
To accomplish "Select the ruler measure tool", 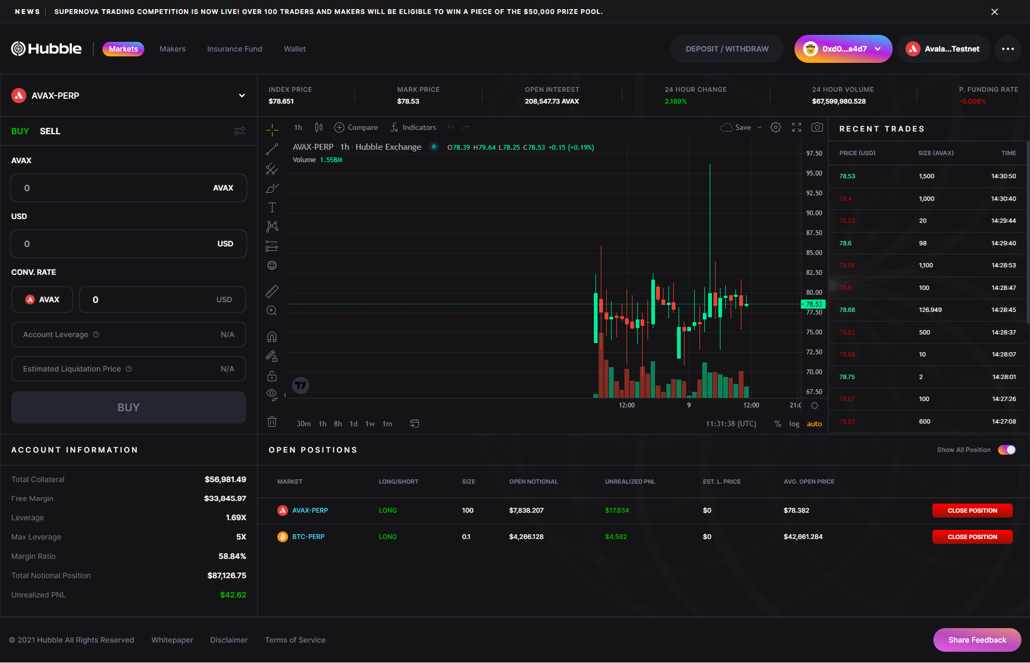I will click(x=272, y=291).
